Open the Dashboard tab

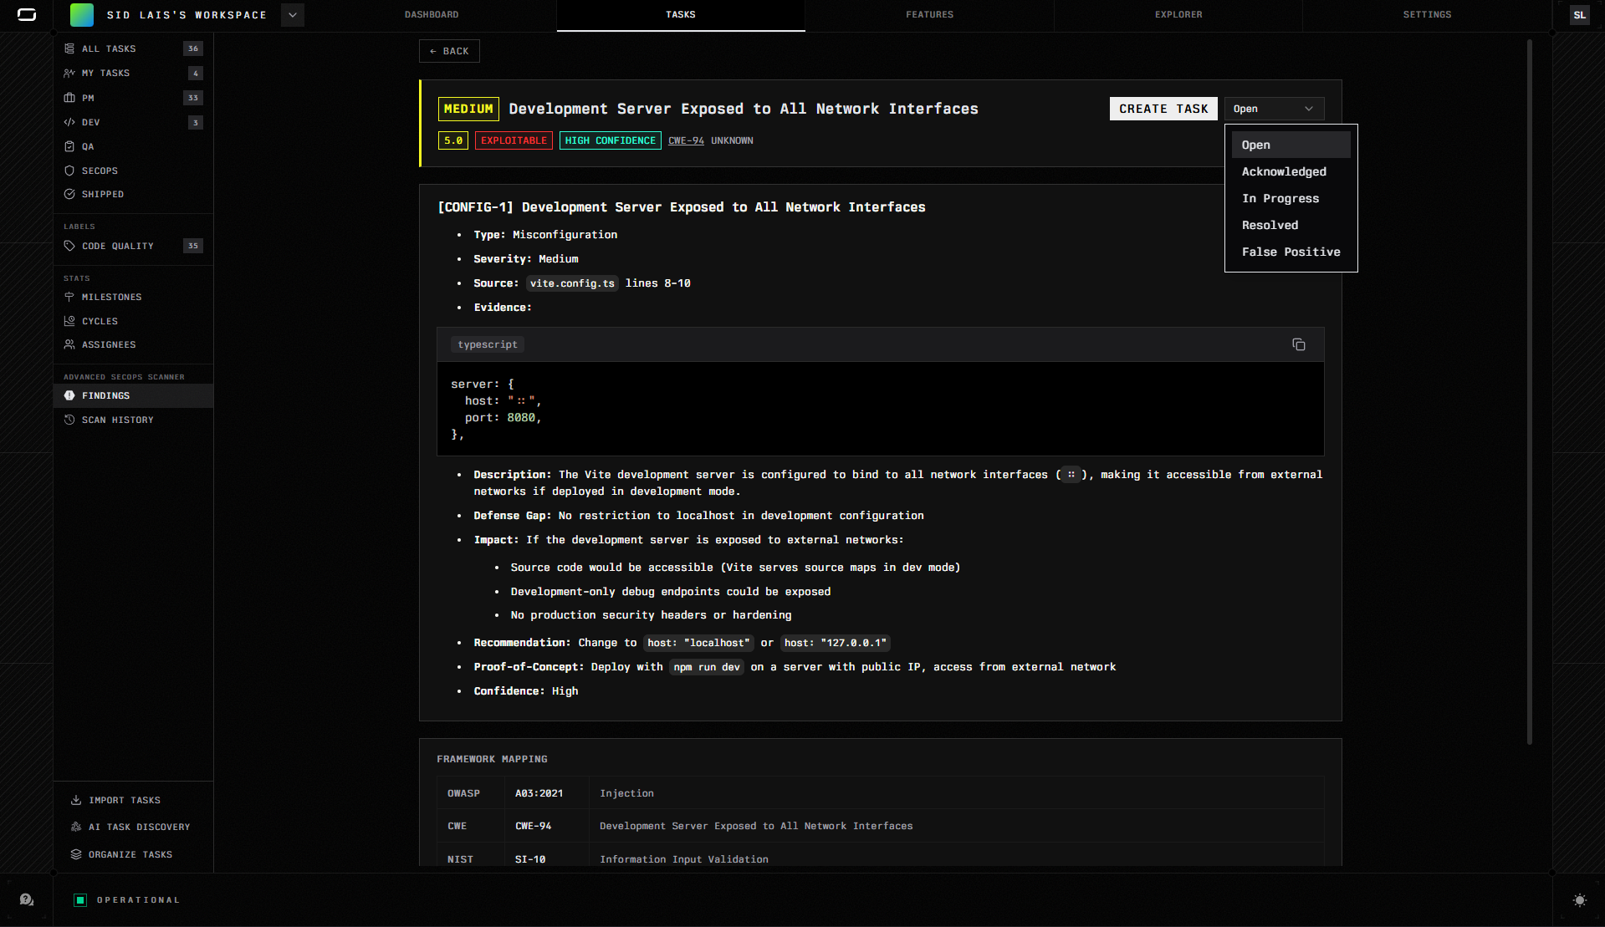tap(432, 15)
